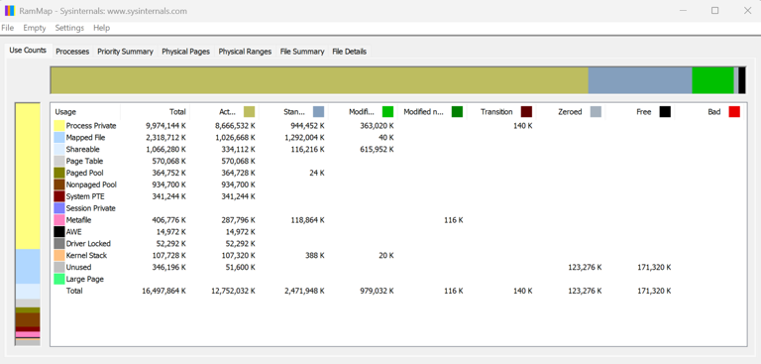Click the green Modified segment in horizontal bar
Screen dimensions: 761x364
pos(712,80)
